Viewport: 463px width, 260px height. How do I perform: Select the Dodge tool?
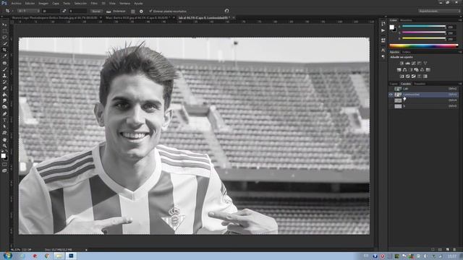[x=4, y=107]
